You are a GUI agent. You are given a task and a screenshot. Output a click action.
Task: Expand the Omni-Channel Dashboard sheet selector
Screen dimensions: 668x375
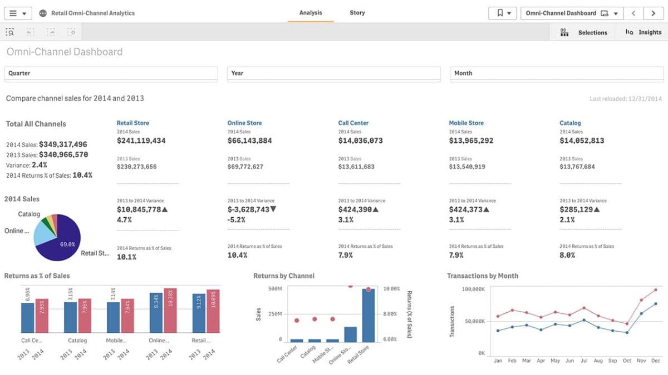pos(572,13)
